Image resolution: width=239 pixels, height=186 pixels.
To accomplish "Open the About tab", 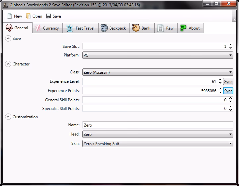I will (x=190, y=28).
